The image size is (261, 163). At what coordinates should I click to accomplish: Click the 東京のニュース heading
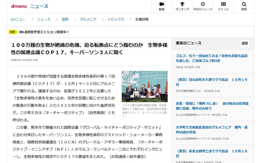pos(188,43)
